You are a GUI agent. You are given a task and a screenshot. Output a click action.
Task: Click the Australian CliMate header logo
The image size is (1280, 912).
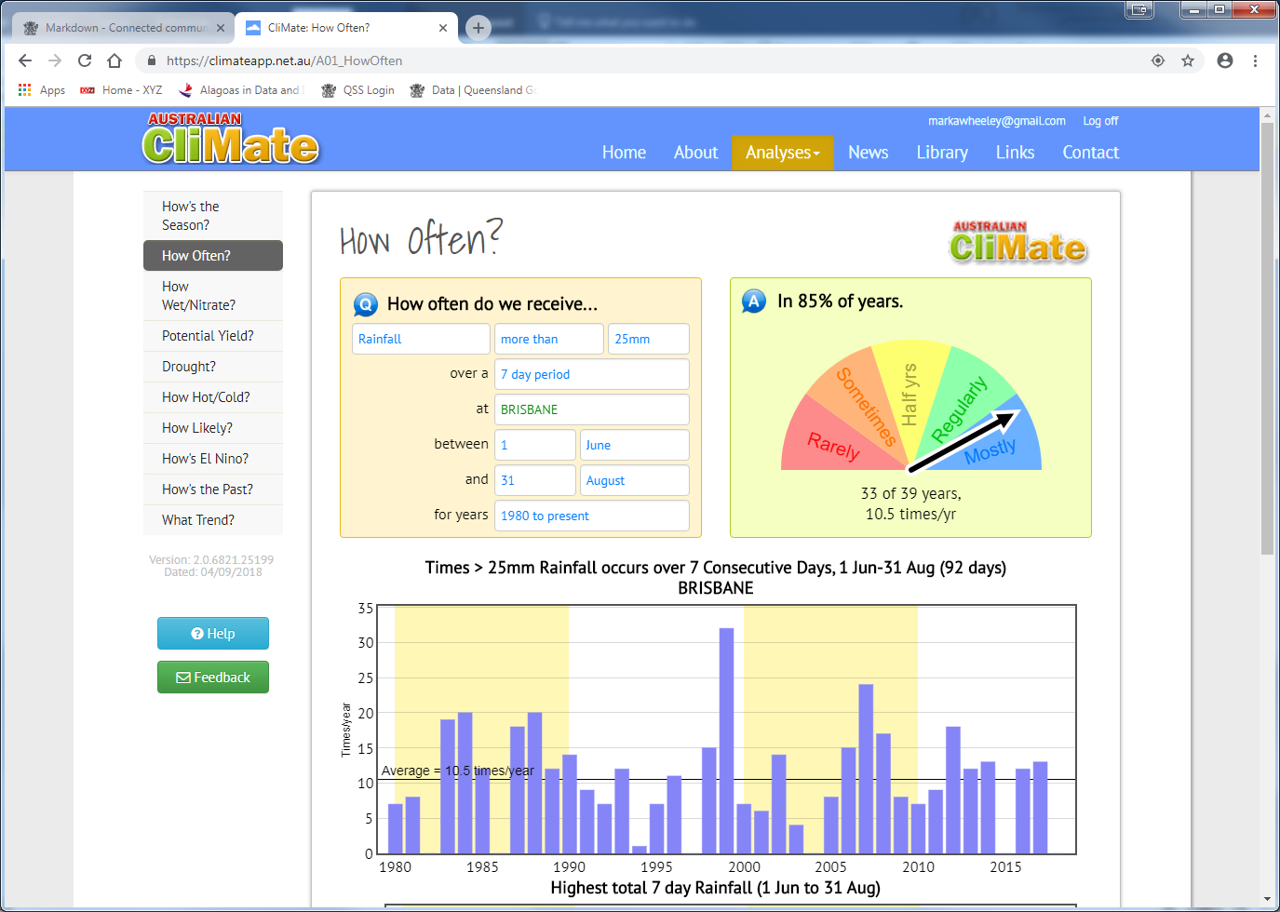[x=231, y=140]
